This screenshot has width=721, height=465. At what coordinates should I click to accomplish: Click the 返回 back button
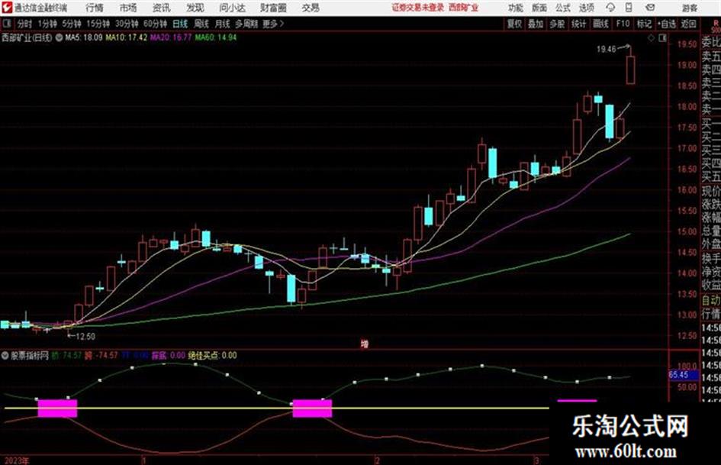click(689, 24)
